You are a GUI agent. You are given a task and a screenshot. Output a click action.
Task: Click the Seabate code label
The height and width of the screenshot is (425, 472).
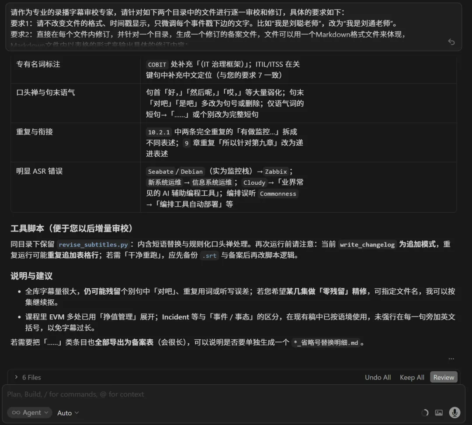(x=160, y=172)
